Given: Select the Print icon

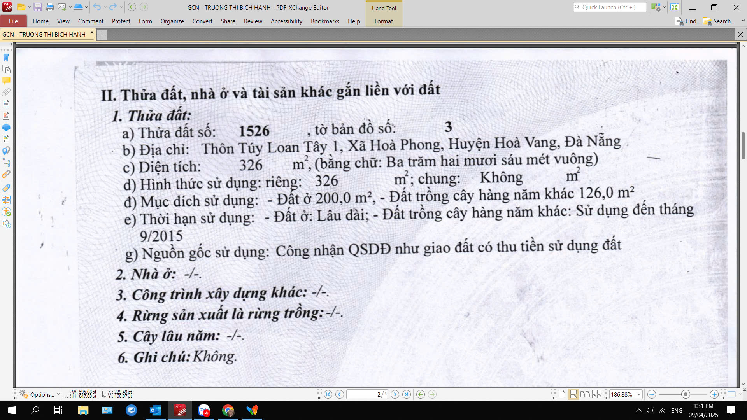Looking at the screenshot, I should click(50, 7).
